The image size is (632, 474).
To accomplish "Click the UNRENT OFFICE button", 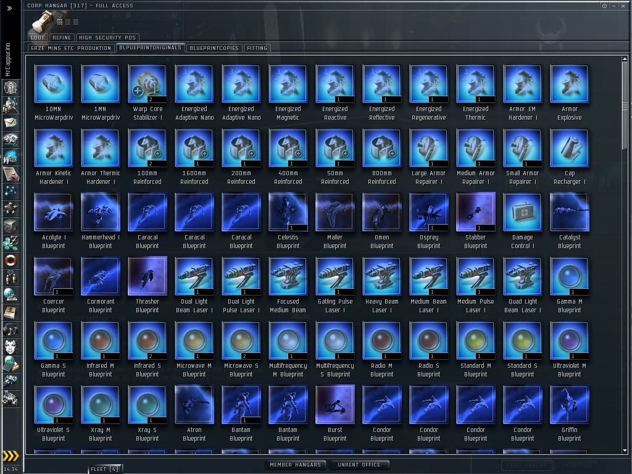I will (x=359, y=465).
